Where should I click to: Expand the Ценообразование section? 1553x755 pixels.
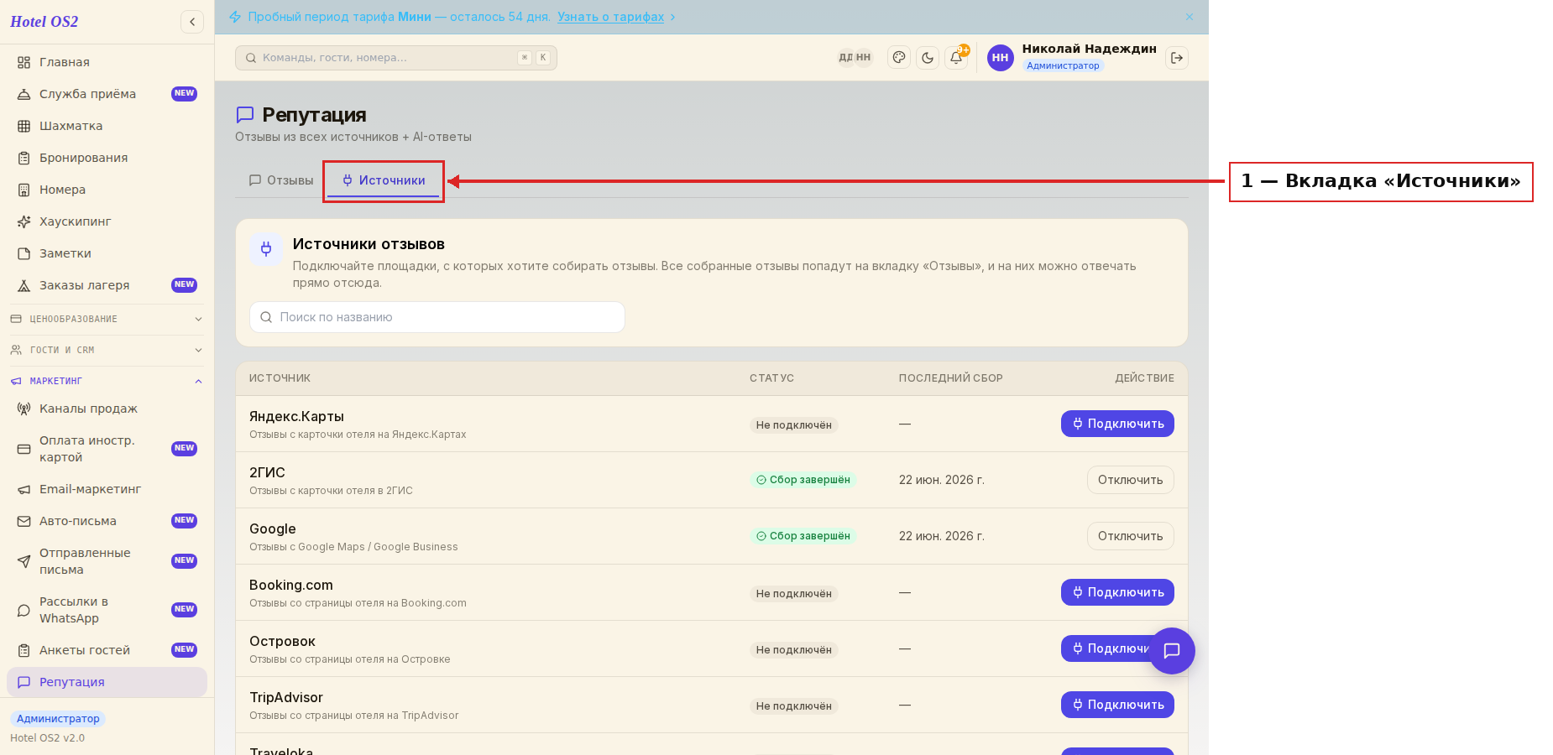[107, 319]
